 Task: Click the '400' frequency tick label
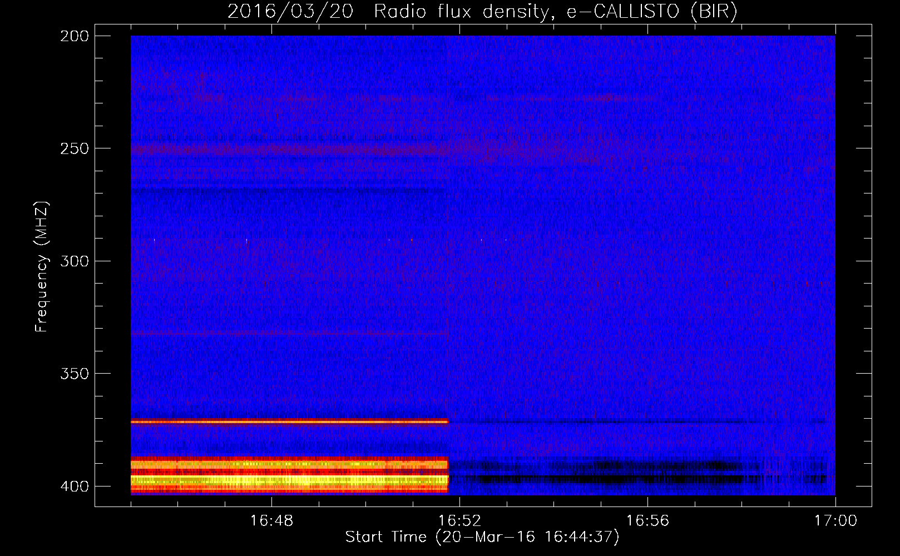[x=75, y=486]
